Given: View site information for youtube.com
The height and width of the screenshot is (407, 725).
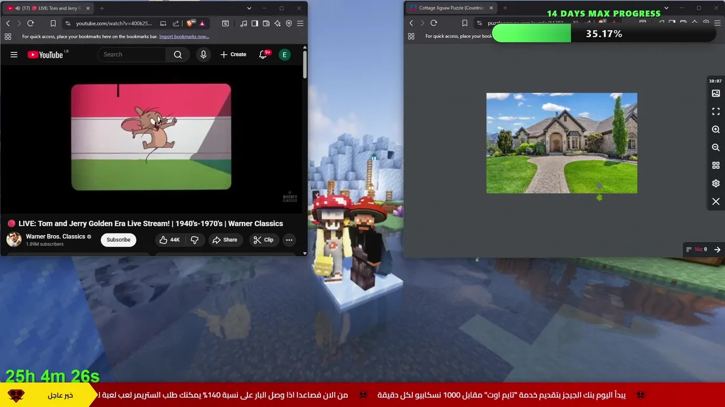Looking at the screenshot, I should (x=68, y=23).
